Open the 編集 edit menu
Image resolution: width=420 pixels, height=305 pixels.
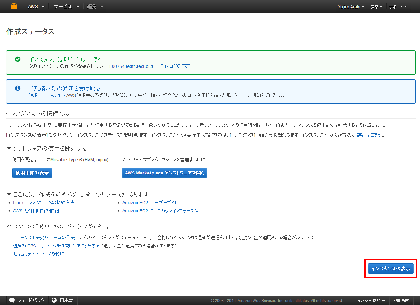point(95,6)
